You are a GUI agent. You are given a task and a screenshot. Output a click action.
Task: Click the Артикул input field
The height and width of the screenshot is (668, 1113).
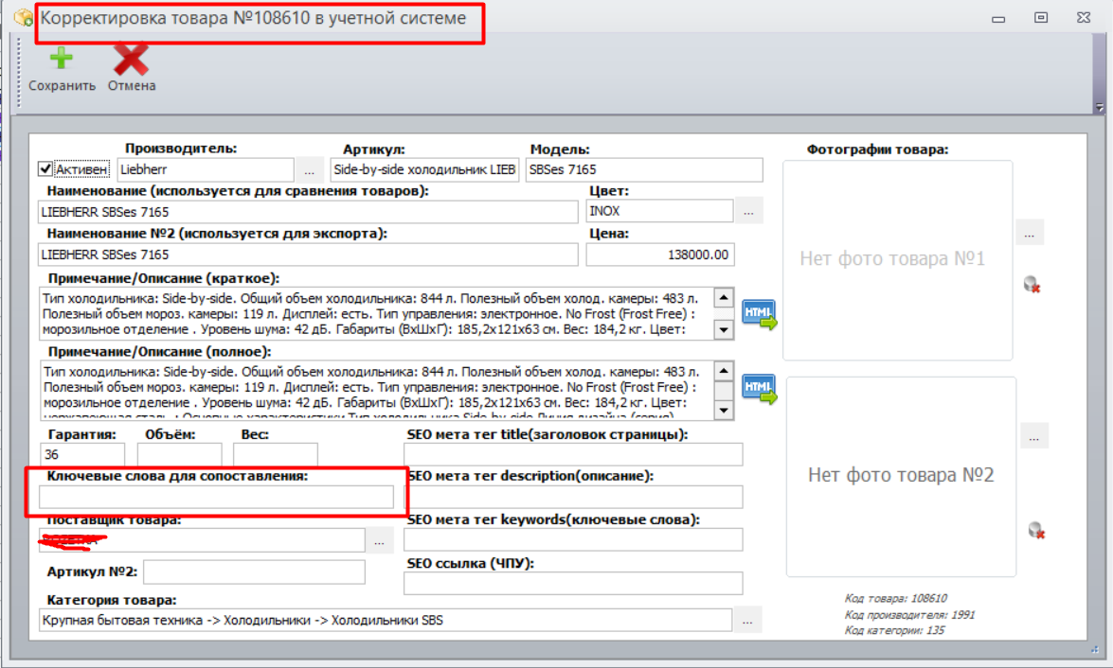[x=424, y=169]
